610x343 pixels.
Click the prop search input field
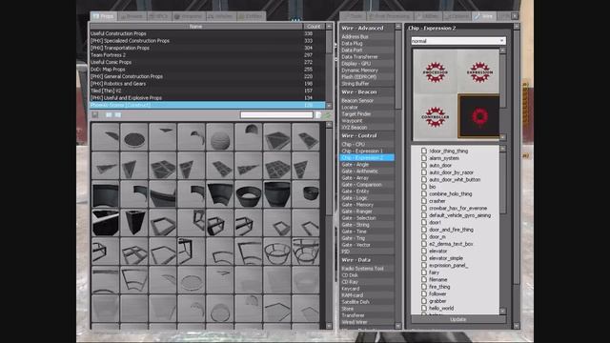point(276,114)
